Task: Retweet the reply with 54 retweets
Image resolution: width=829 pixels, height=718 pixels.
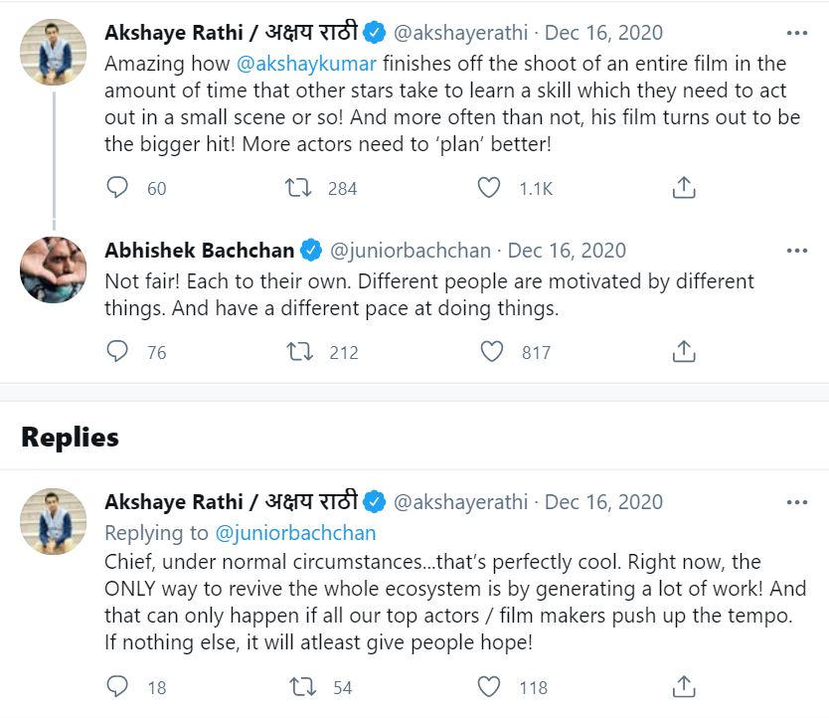Action: [x=299, y=686]
